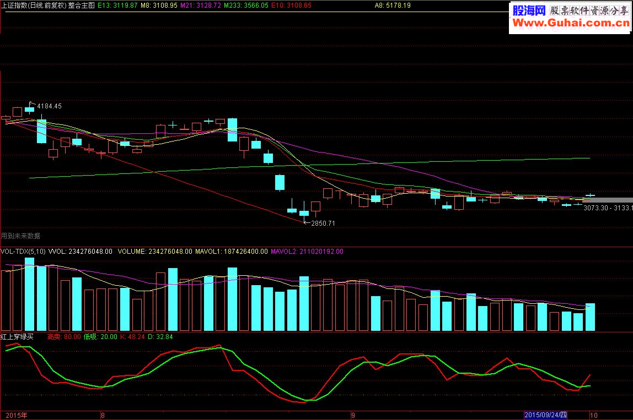633x420 pixels.
Task: Select the rightmost candlestick on the chart
Action: pyautogui.click(x=590, y=195)
